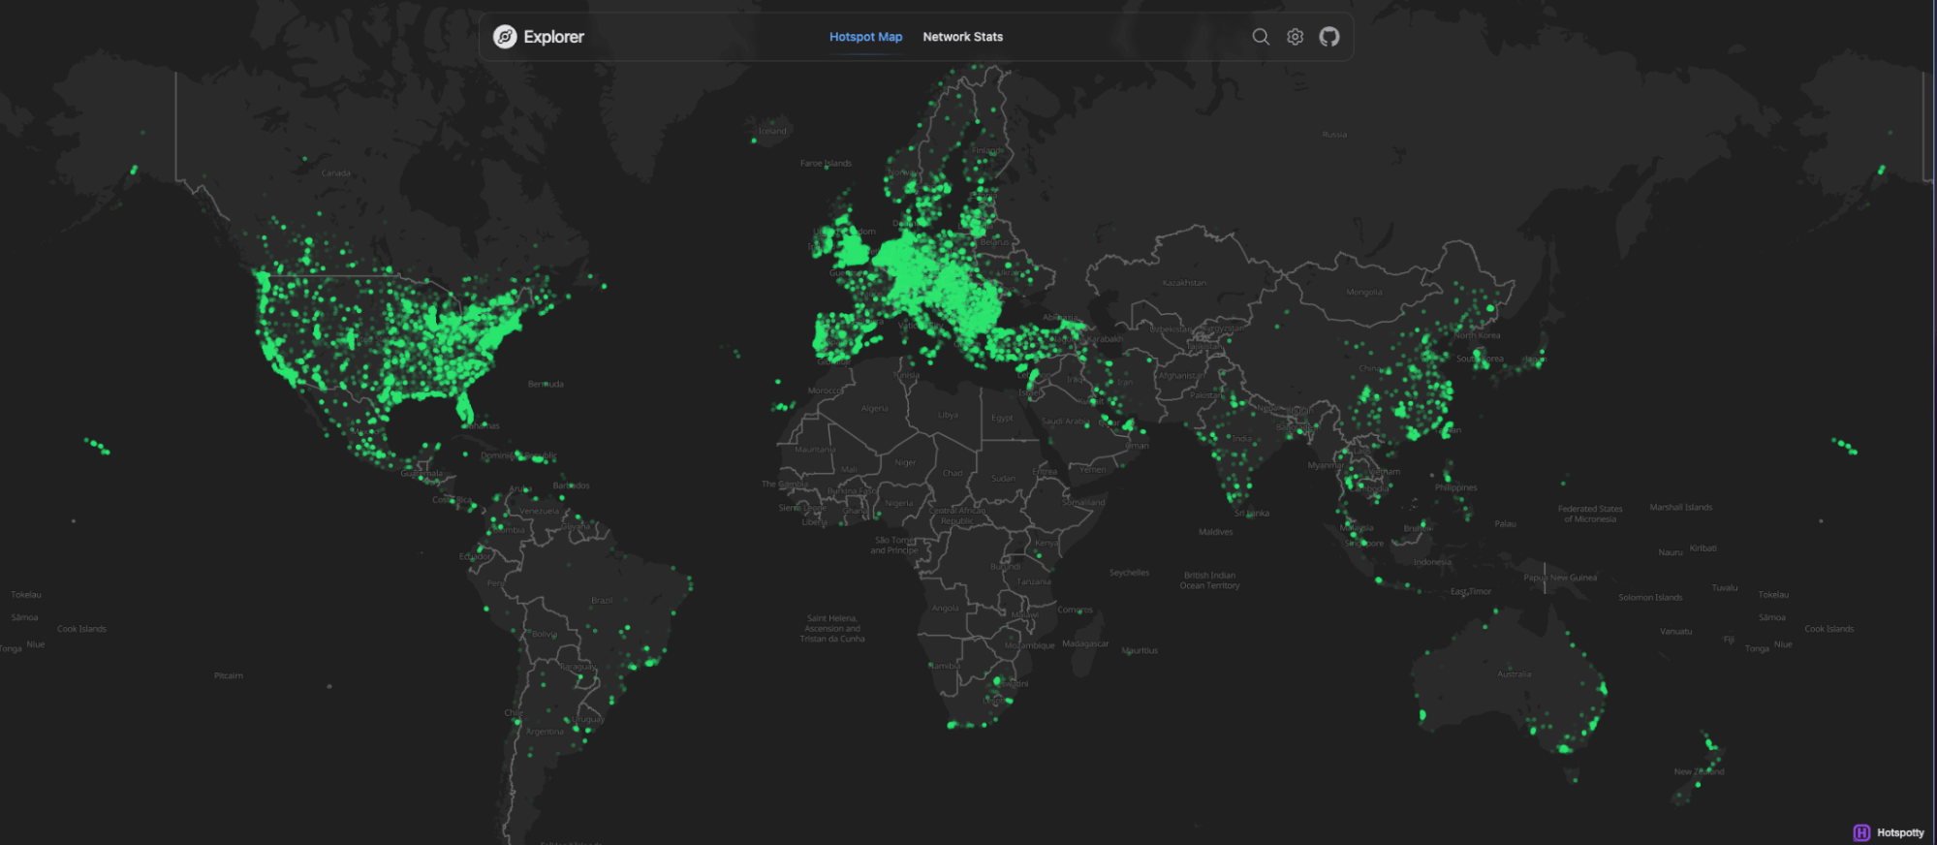
Task: Click the Philippines map label
Action: click(x=1456, y=487)
